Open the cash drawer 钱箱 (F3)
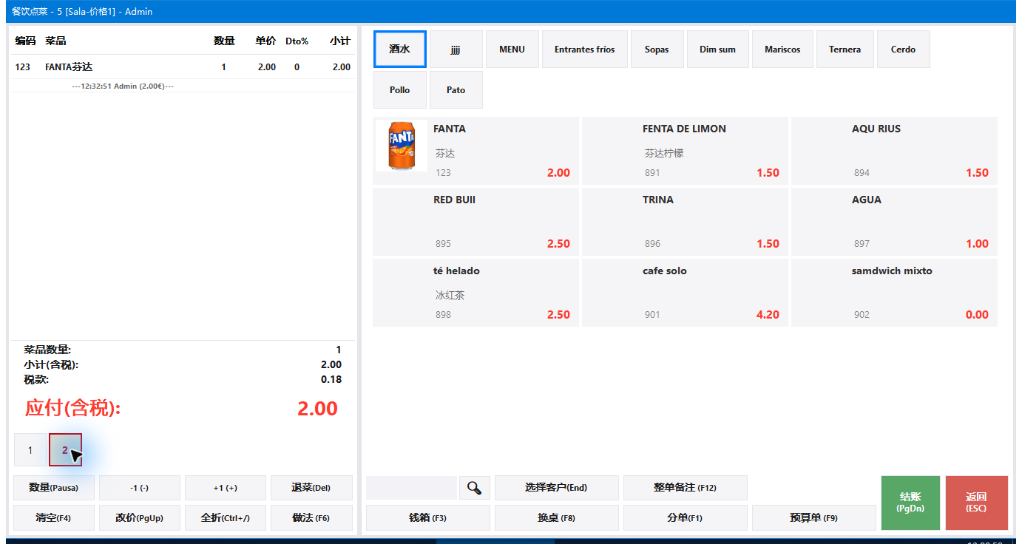 click(x=428, y=518)
